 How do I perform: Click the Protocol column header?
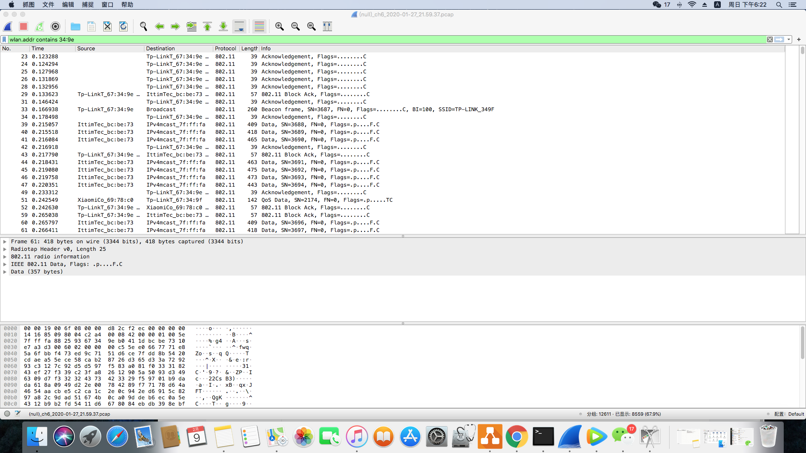225,49
